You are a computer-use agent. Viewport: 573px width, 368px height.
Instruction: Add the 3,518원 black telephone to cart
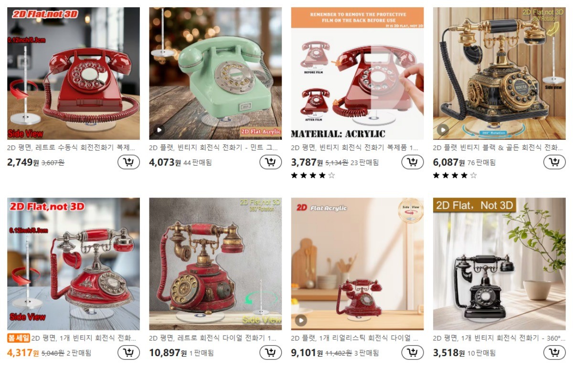click(554, 353)
